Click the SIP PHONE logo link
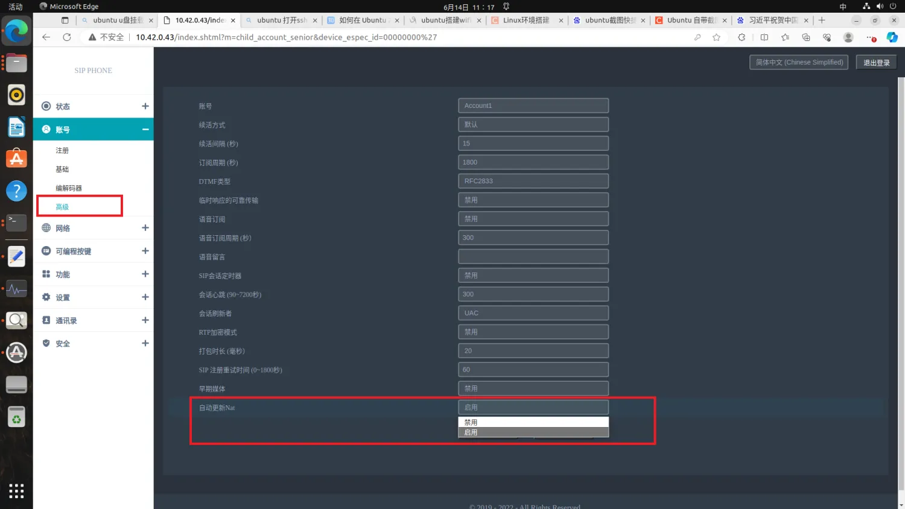Viewport: 905px width, 509px height. tap(94, 71)
